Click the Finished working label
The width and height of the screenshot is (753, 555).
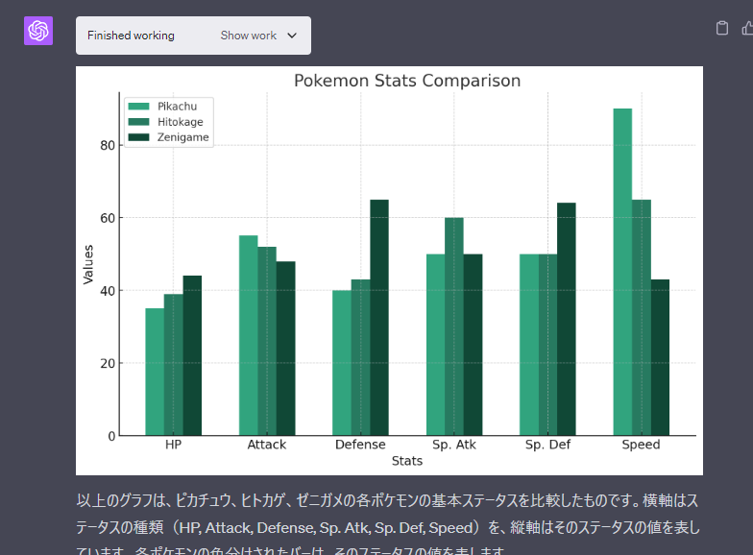[131, 36]
